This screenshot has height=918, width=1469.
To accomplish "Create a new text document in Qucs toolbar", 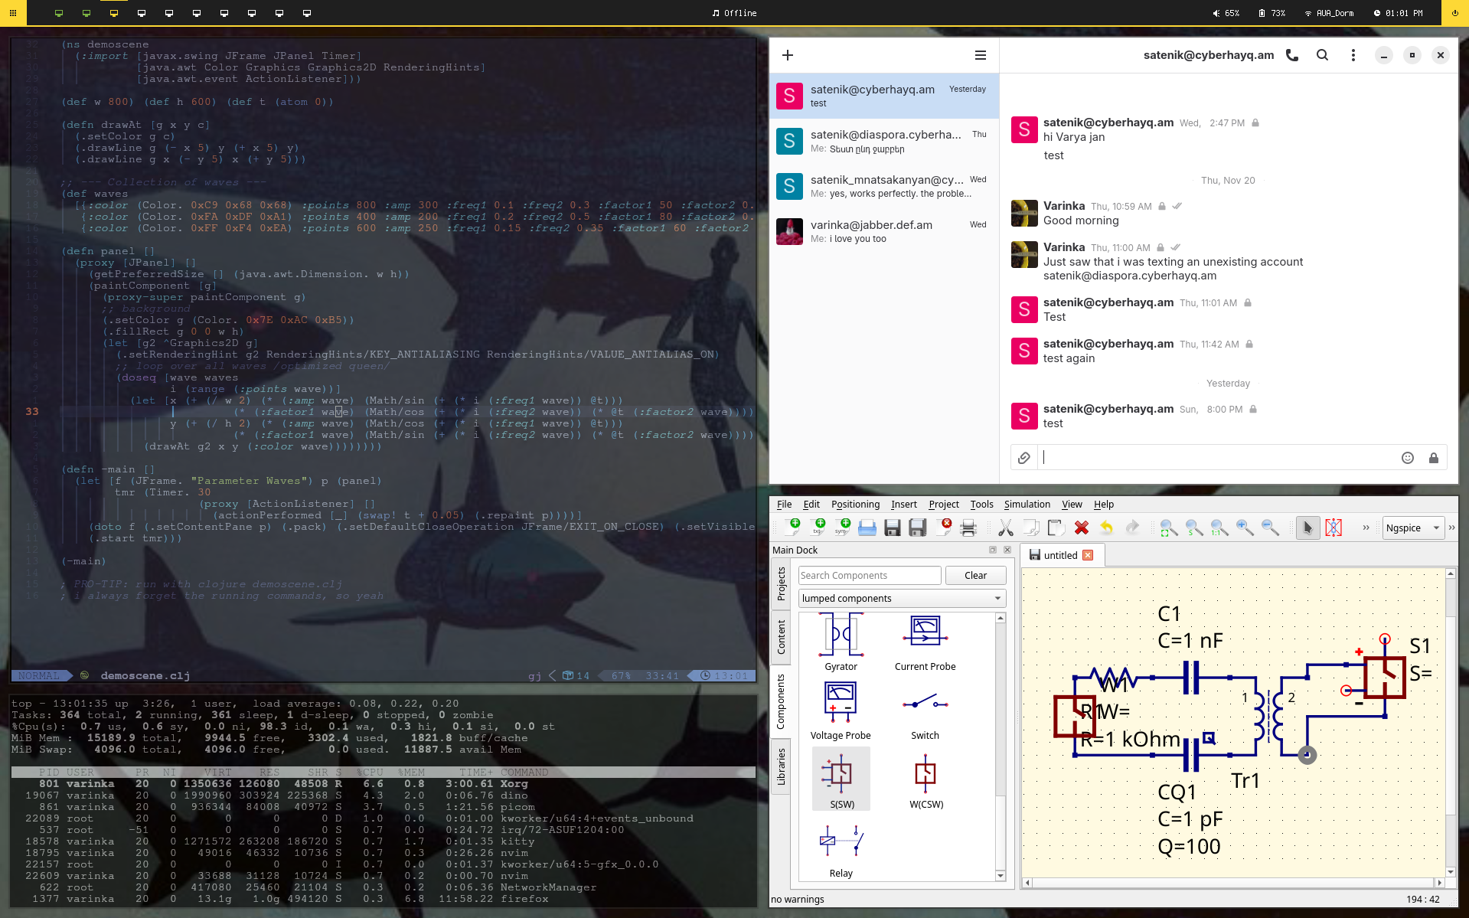I will [817, 528].
